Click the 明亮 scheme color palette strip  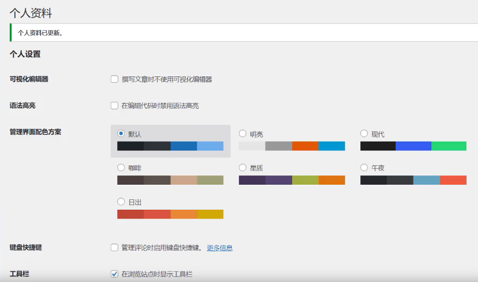point(292,146)
